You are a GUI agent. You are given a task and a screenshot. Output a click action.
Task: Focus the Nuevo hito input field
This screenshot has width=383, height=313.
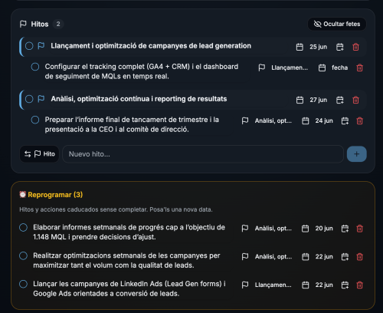click(203, 154)
